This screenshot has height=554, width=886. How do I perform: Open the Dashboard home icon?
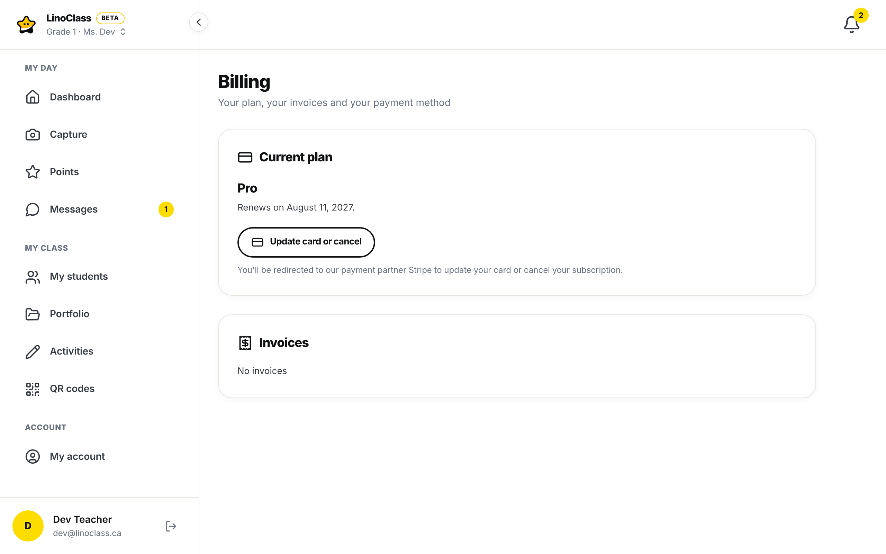coord(33,97)
